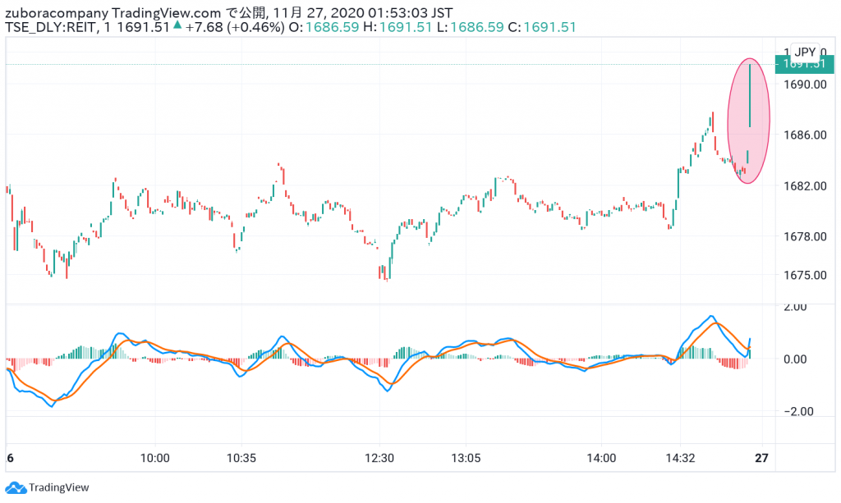Click the 27 date label on time axis
The height and width of the screenshot is (503, 841).
(761, 458)
